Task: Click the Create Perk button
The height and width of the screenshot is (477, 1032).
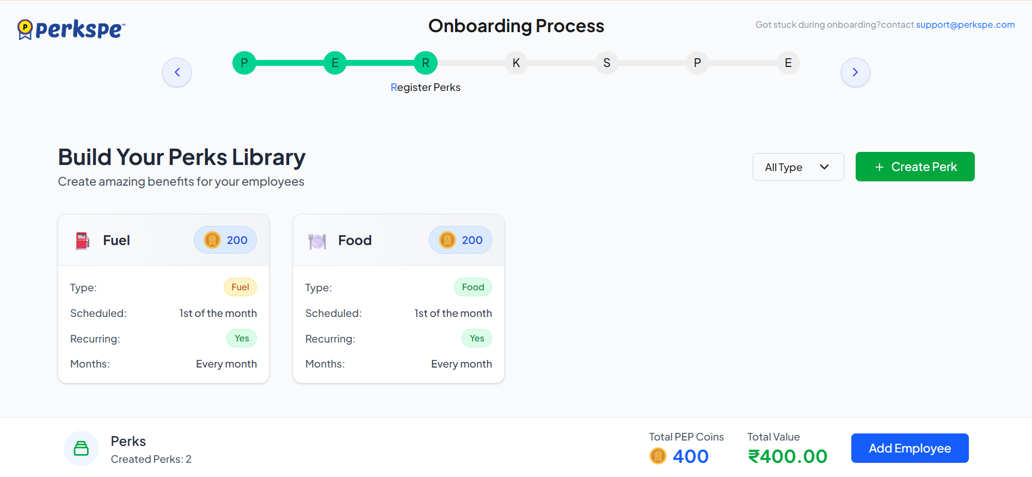Action: pyautogui.click(x=915, y=167)
